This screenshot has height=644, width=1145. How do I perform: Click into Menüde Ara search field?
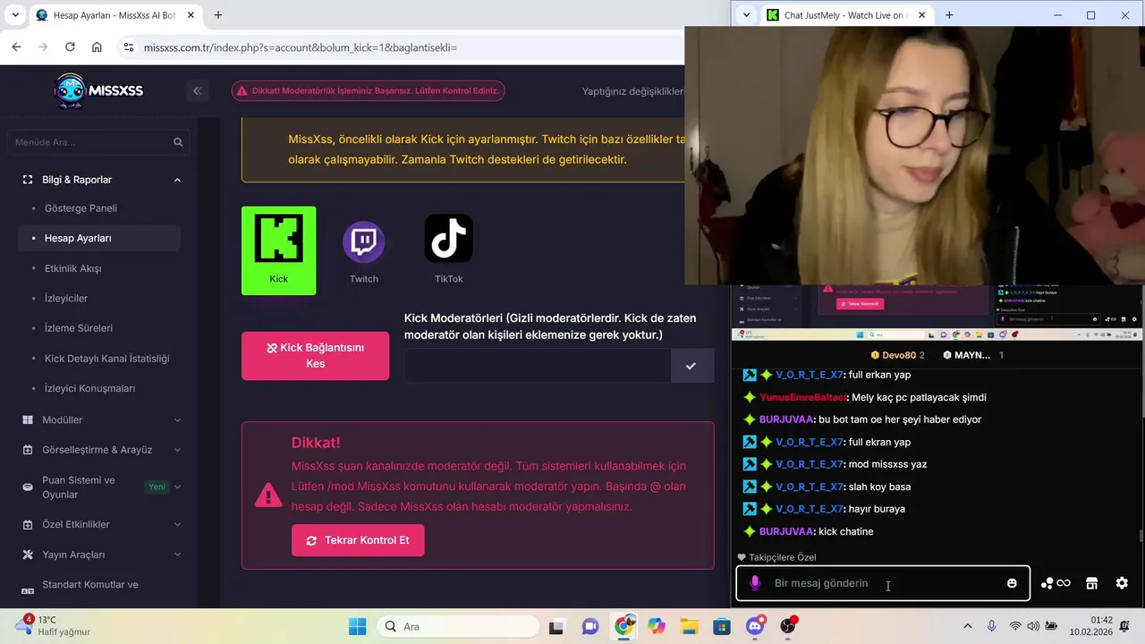(x=98, y=142)
